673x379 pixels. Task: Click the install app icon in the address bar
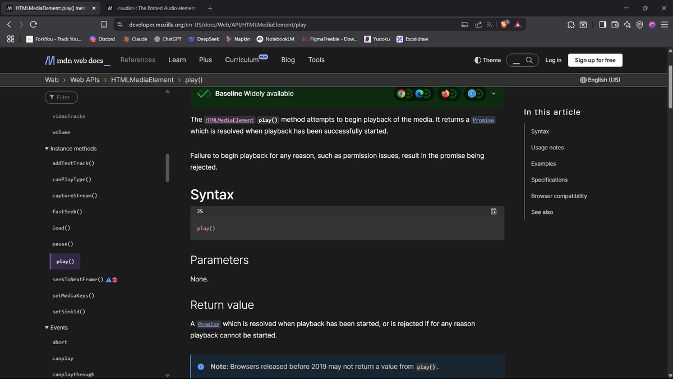click(x=464, y=25)
